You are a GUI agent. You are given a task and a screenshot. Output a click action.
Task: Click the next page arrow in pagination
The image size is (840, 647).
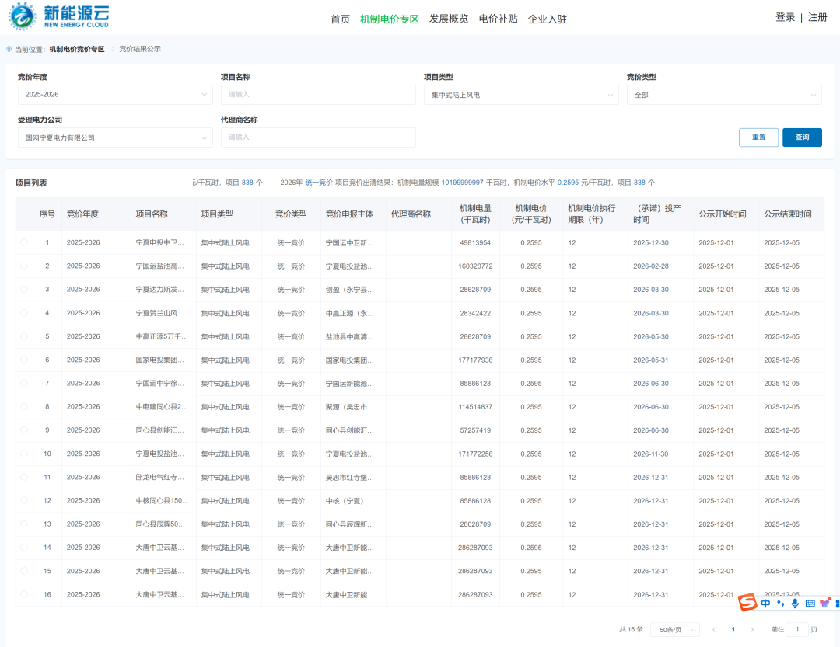tap(752, 629)
